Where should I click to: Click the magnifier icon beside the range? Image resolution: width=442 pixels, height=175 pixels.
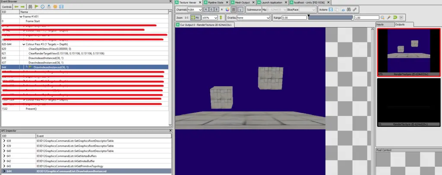coord(382,18)
